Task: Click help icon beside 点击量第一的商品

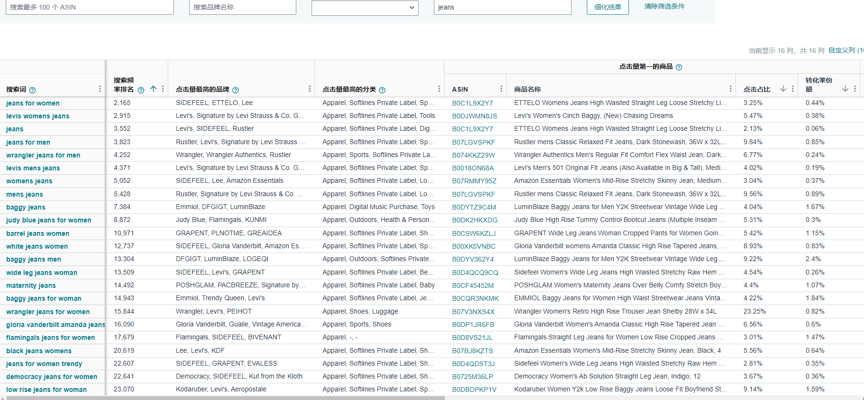Action: click(x=679, y=67)
